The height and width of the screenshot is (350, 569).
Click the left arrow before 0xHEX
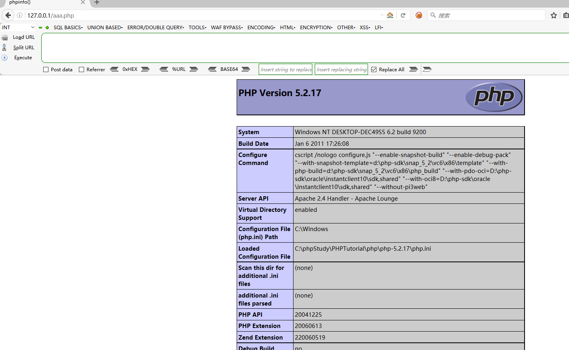[x=114, y=69]
